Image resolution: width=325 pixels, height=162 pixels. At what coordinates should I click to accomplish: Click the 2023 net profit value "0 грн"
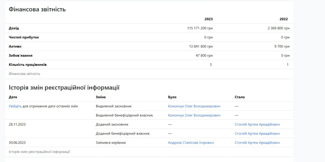click(x=209, y=37)
